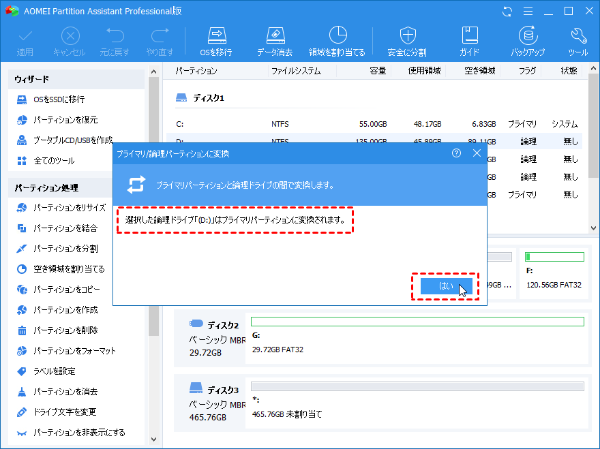Sort by 容量 column header
The height and width of the screenshot is (449, 600).
point(378,71)
